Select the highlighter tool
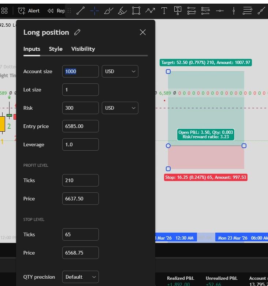The height and width of the screenshot is (286, 268). tap(122, 11)
